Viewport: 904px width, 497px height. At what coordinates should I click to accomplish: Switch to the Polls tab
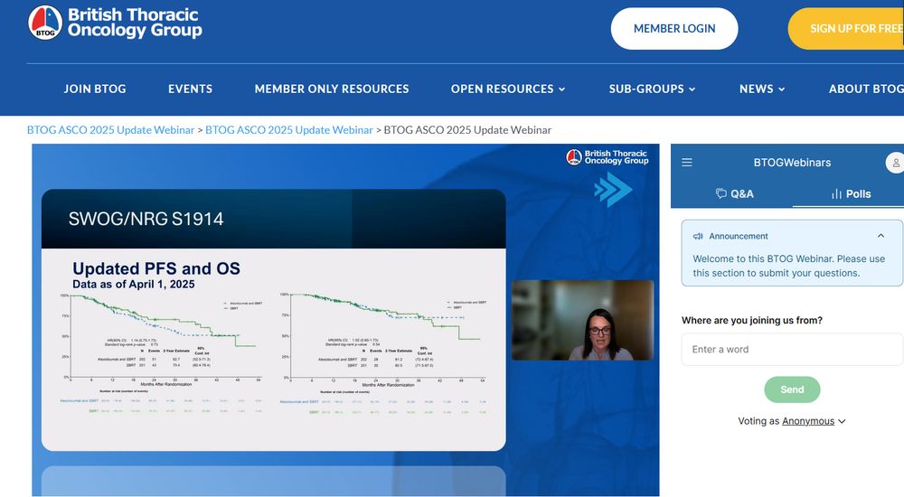851,193
